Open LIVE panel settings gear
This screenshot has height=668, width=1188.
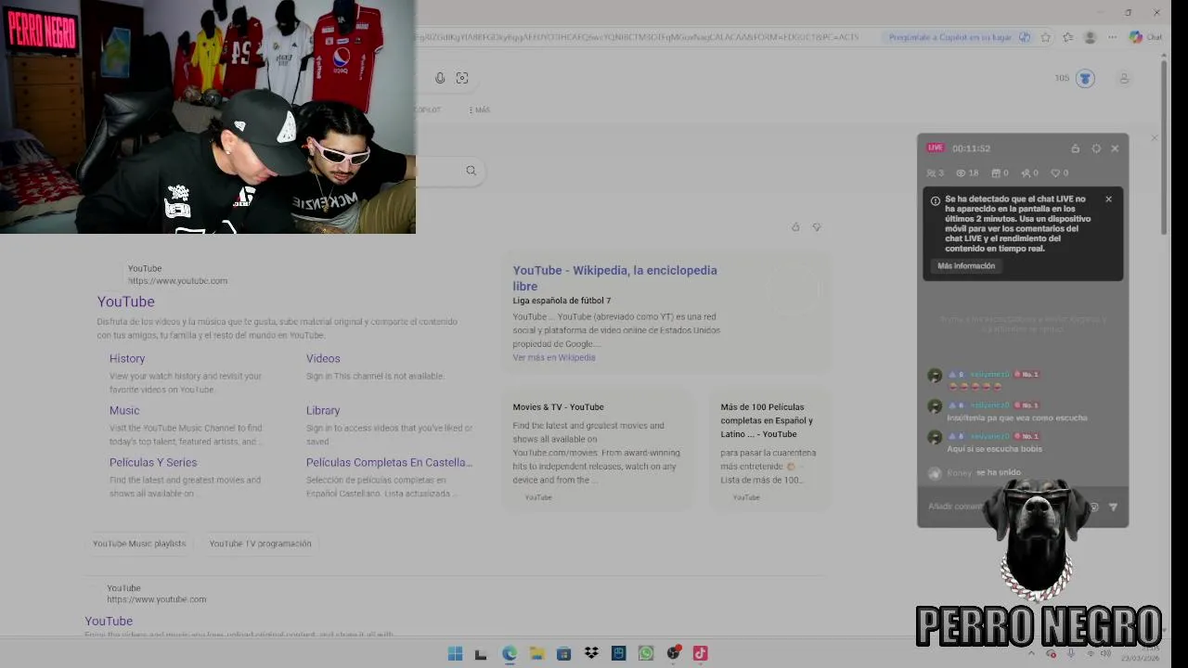pos(1096,148)
